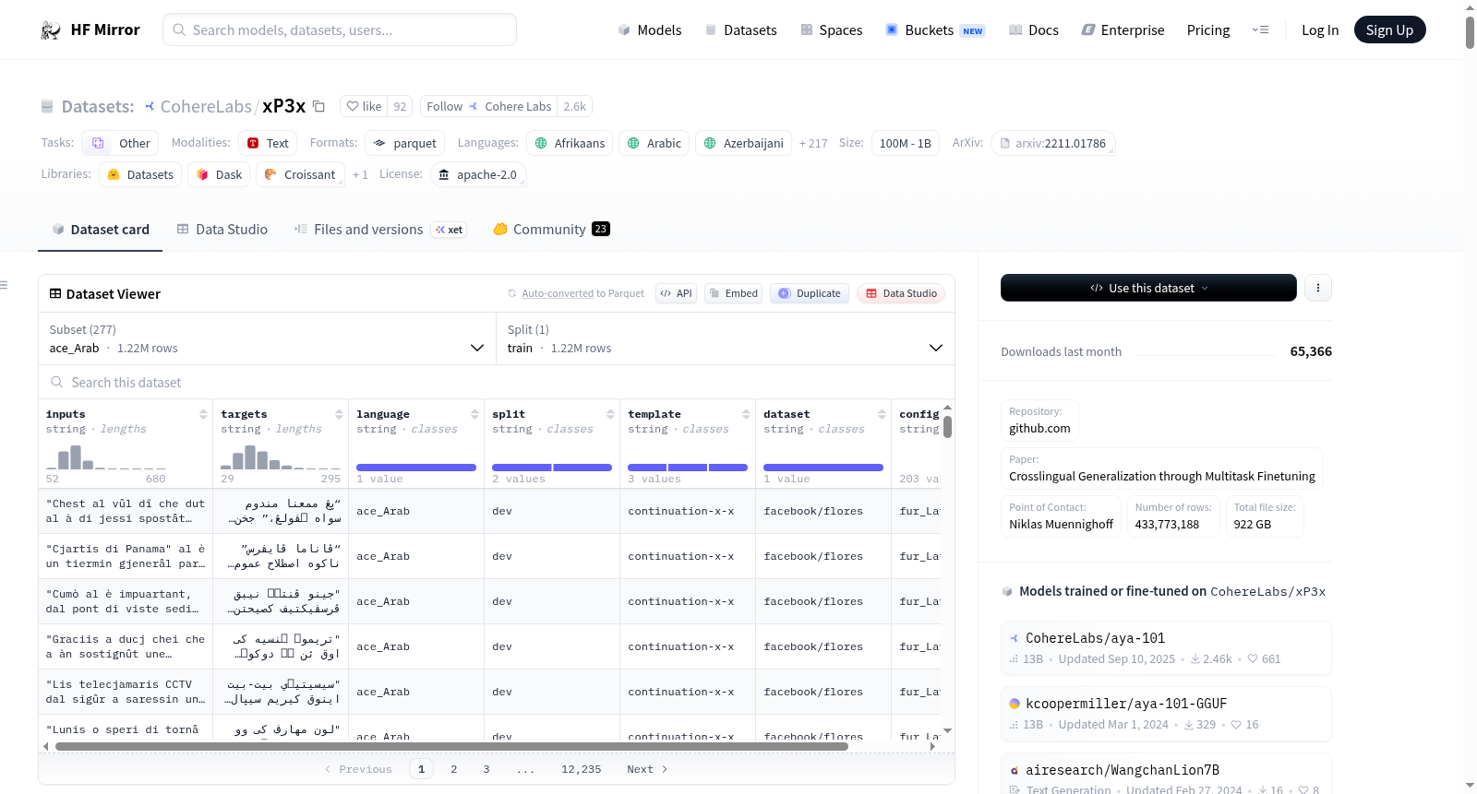This screenshot has width=1477, height=794.
Task: Open the Buckets menu item
Action: click(935, 30)
